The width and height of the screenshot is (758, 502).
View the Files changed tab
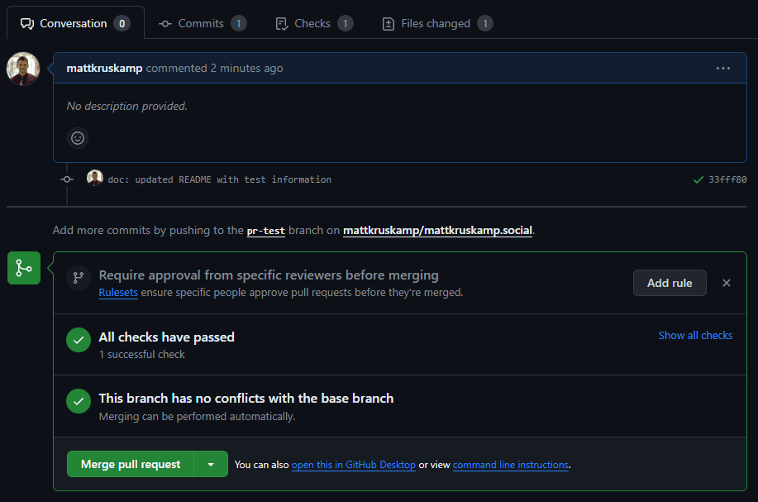click(x=437, y=23)
